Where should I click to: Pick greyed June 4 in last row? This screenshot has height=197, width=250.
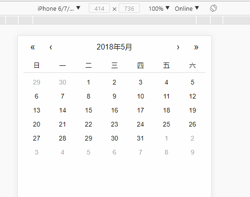tap(63, 152)
